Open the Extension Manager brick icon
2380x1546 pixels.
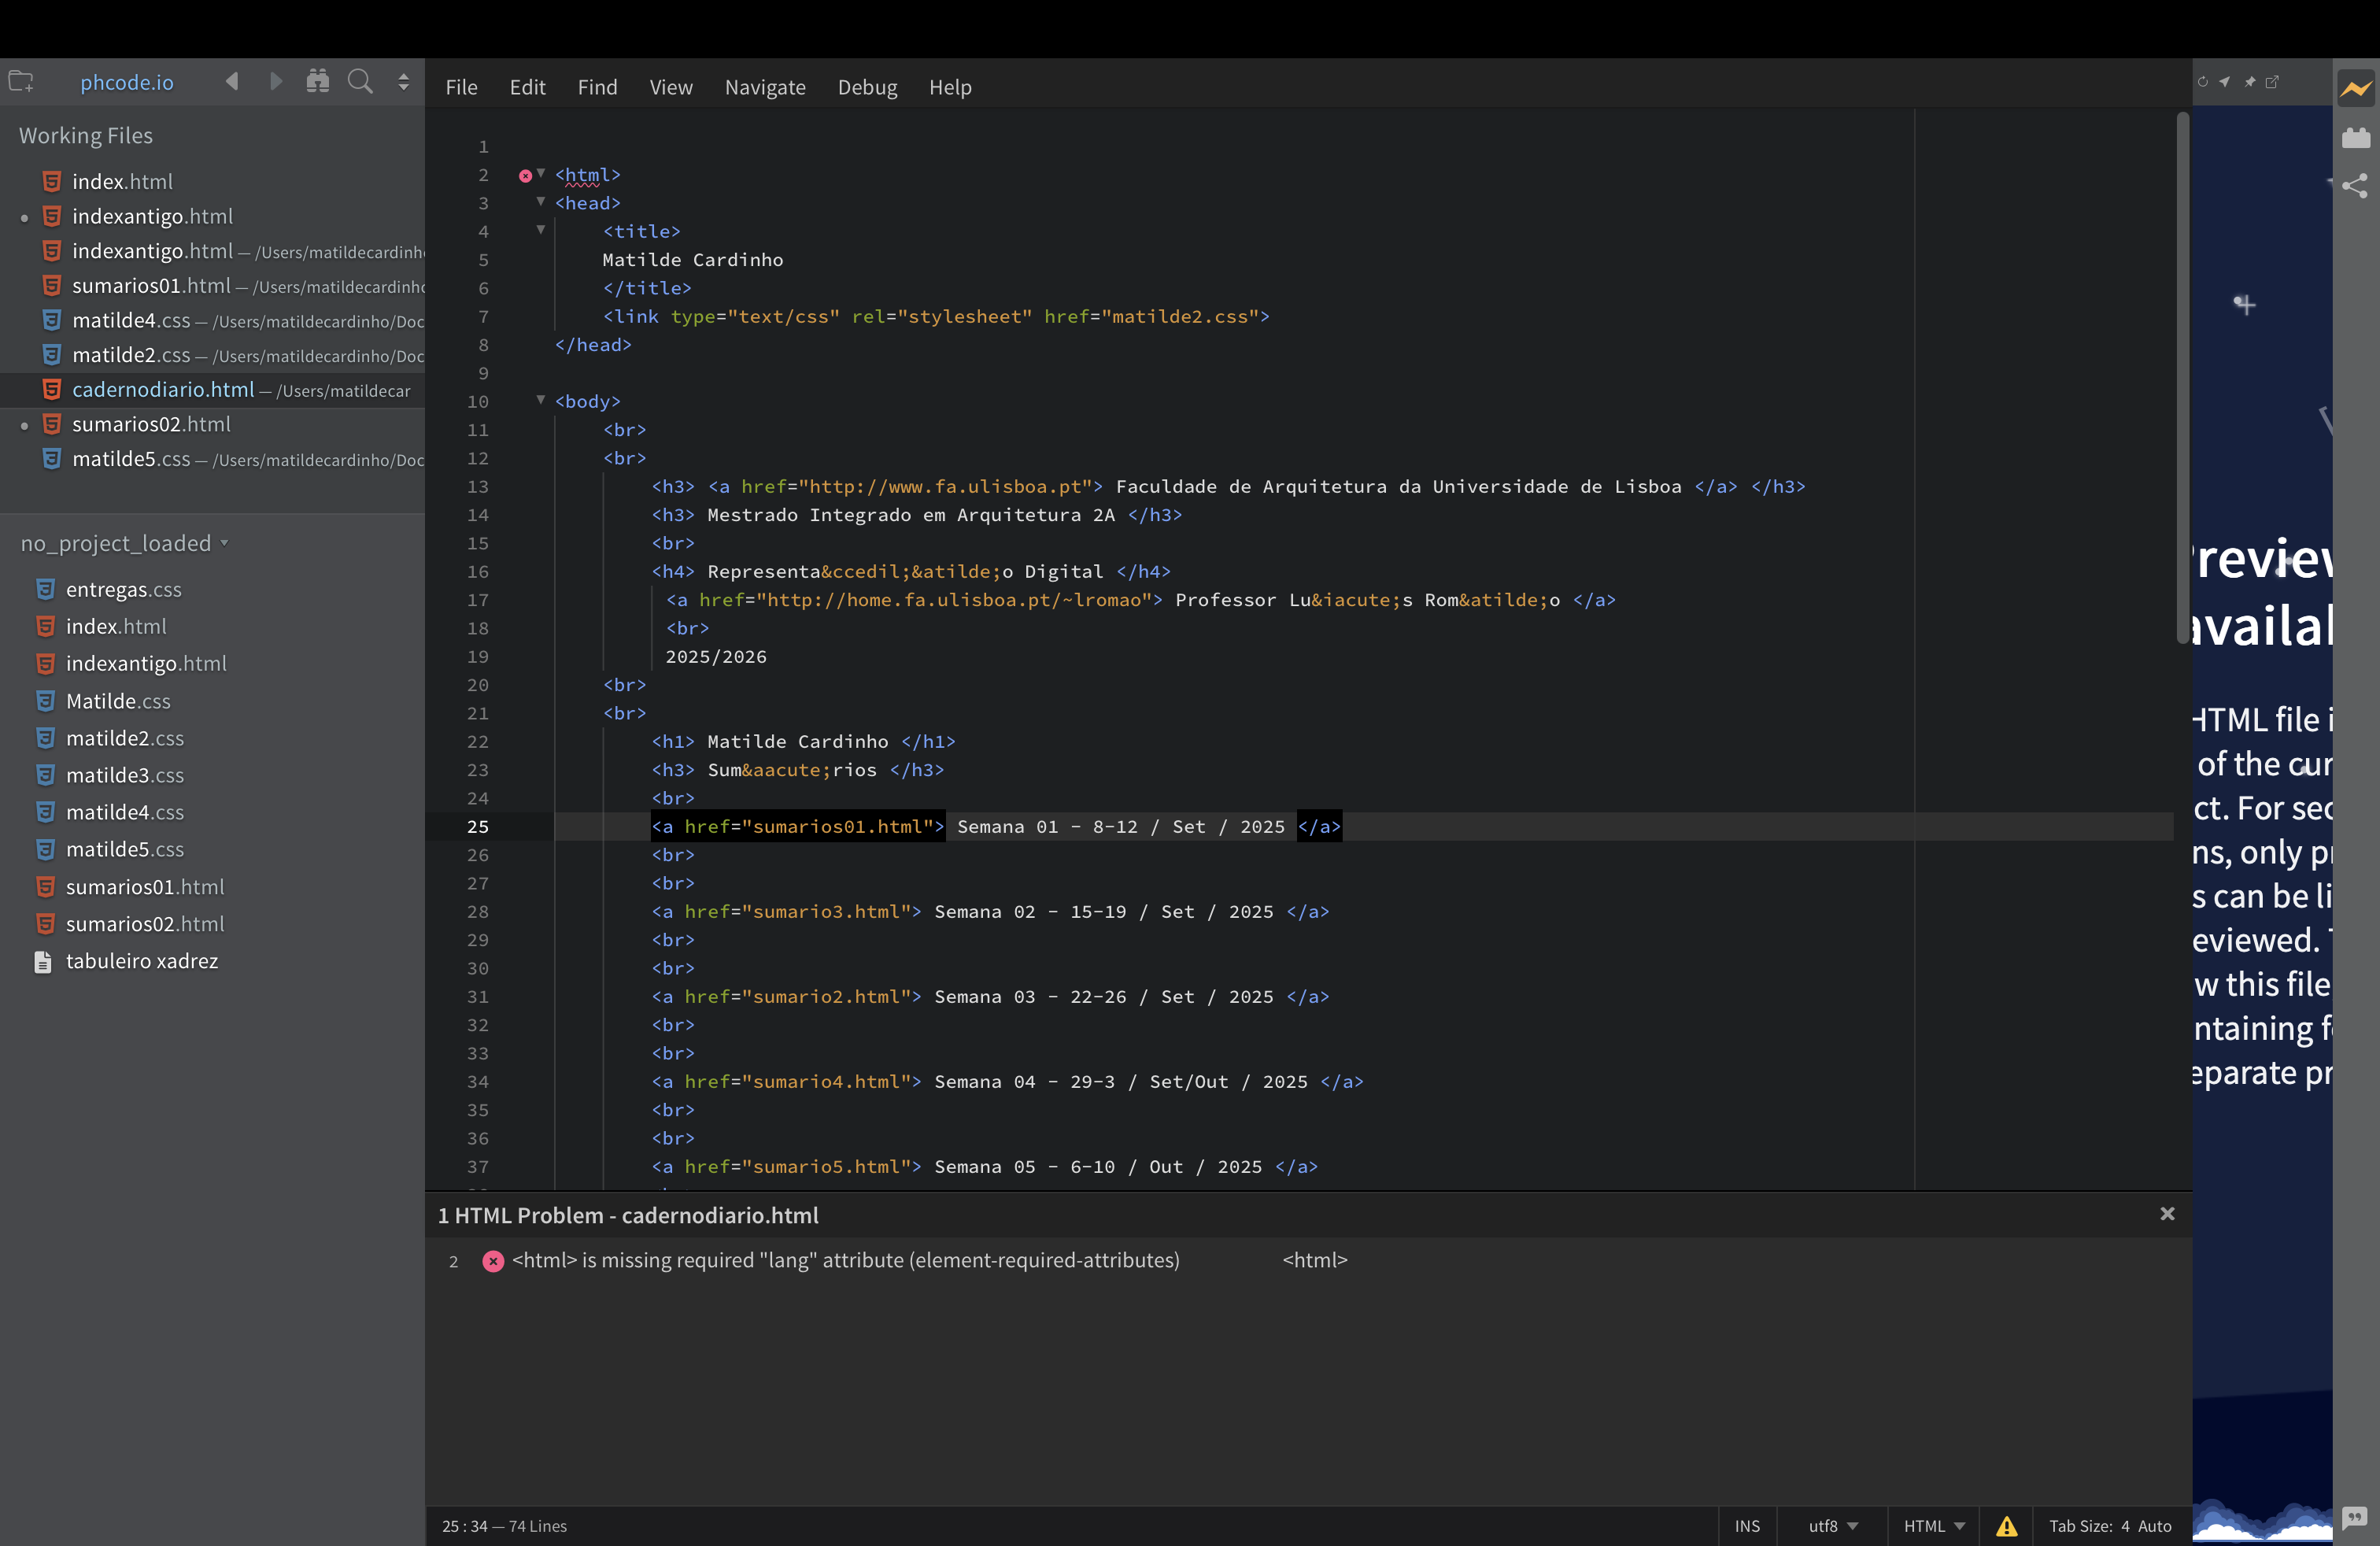pyautogui.click(x=2355, y=137)
